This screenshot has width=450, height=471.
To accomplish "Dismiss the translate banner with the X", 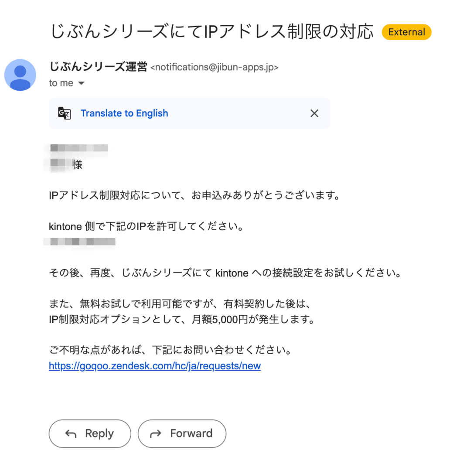I will (314, 113).
